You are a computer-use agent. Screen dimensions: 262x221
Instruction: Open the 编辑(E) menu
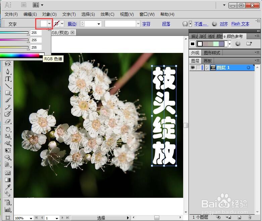tap(30, 14)
